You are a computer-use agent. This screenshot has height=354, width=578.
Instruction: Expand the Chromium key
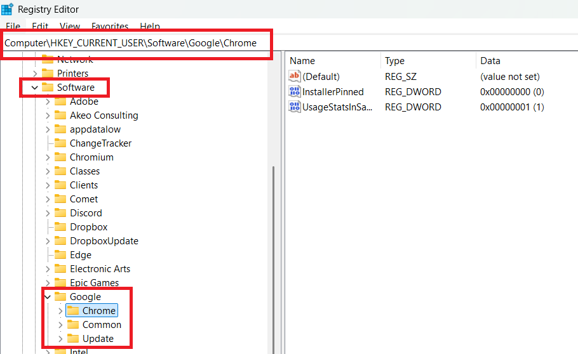[48, 158]
